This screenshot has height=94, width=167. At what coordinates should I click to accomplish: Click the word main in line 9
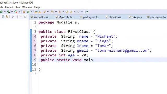(x=88, y=60)
